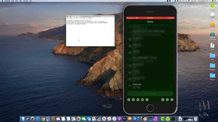Open the Apple menu
Screen dimensions: 218x122
[2, 1]
